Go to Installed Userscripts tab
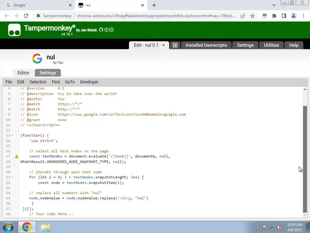310x233 pixels. (x=206, y=45)
